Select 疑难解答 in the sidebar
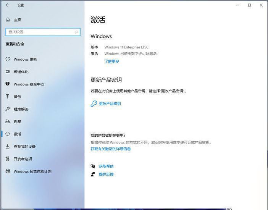This screenshot has width=268, height=210. (x=21, y=109)
